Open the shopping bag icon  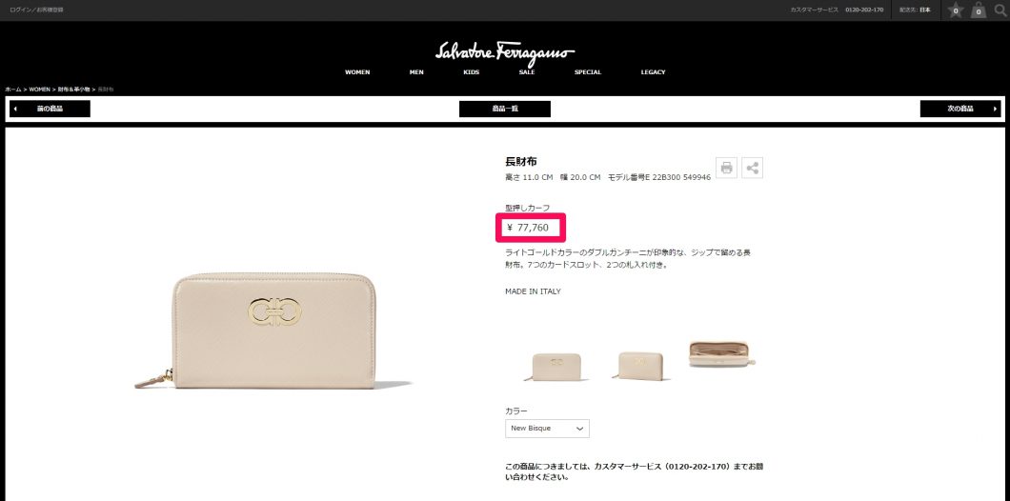(980, 10)
